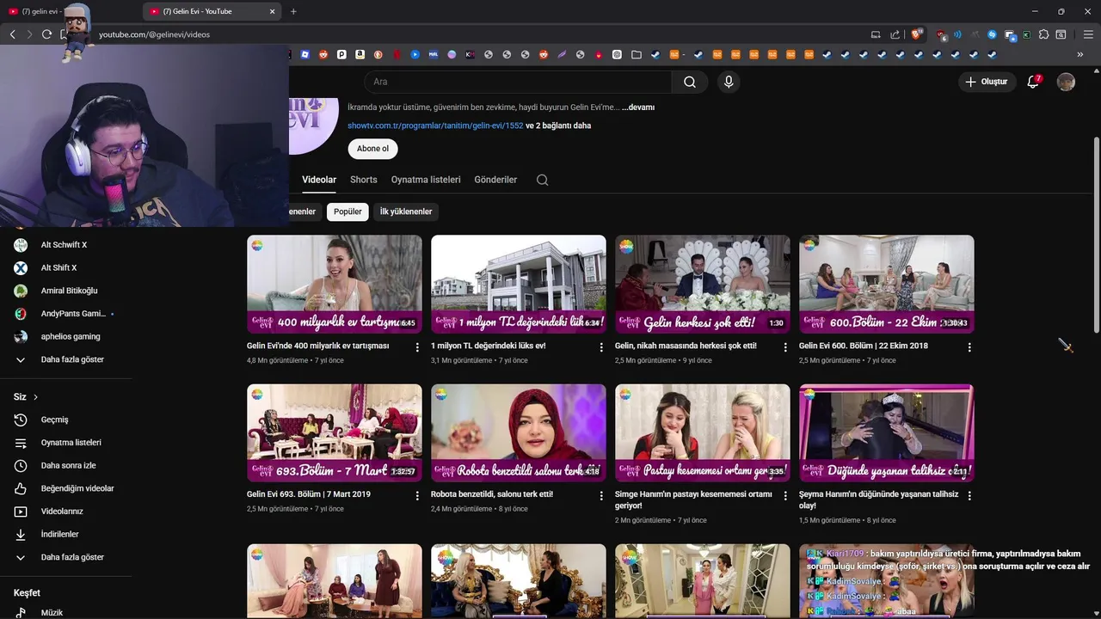Viewport: 1101px width, 619px height.
Task: Search within the channel magnifier icon
Action: point(542,180)
